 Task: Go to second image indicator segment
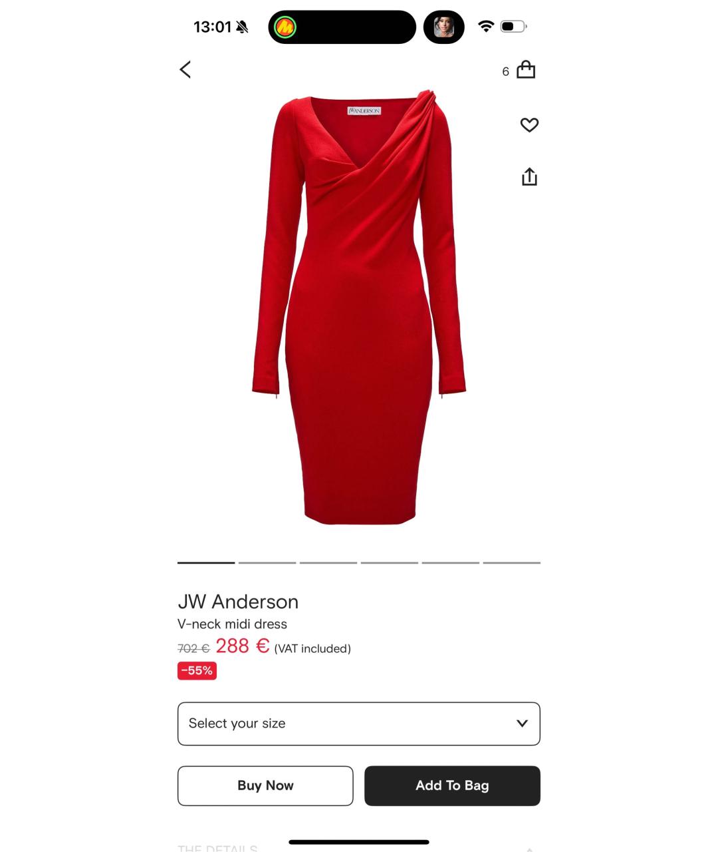pos(267,562)
